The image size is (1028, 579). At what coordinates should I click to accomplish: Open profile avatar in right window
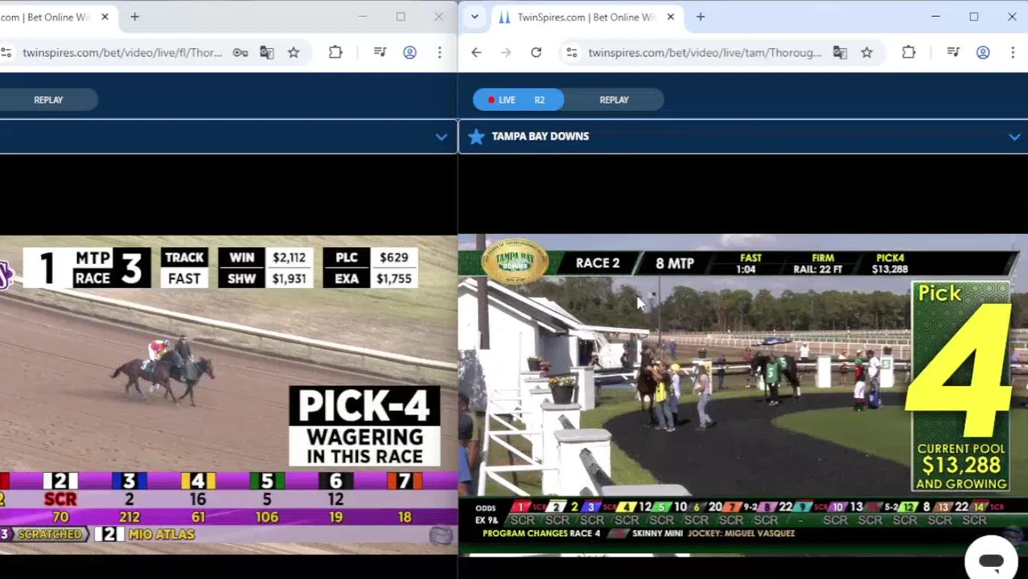coord(983,52)
